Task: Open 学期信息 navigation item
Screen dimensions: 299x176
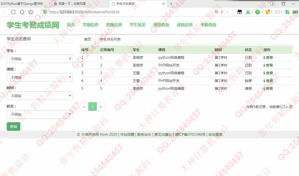Action: (x=90, y=25)
